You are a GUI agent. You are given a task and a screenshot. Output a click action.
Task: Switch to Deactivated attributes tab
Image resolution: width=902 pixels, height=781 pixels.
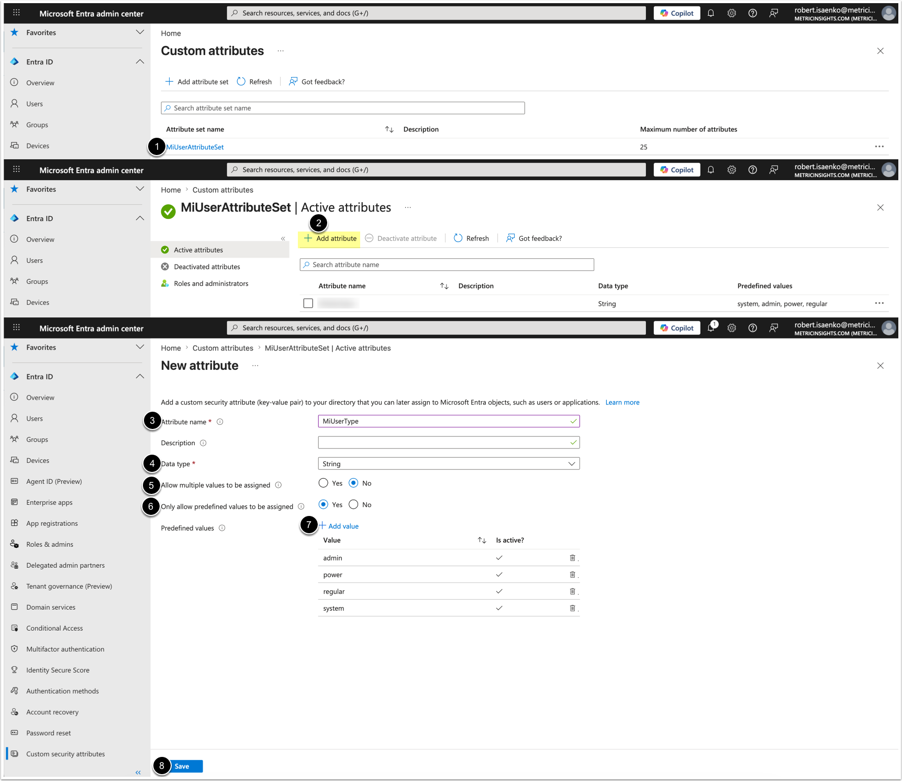[x=207, y=267]
